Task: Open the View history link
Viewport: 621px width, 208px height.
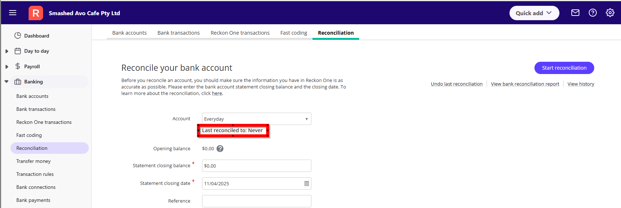Action: tap(581, 84)
